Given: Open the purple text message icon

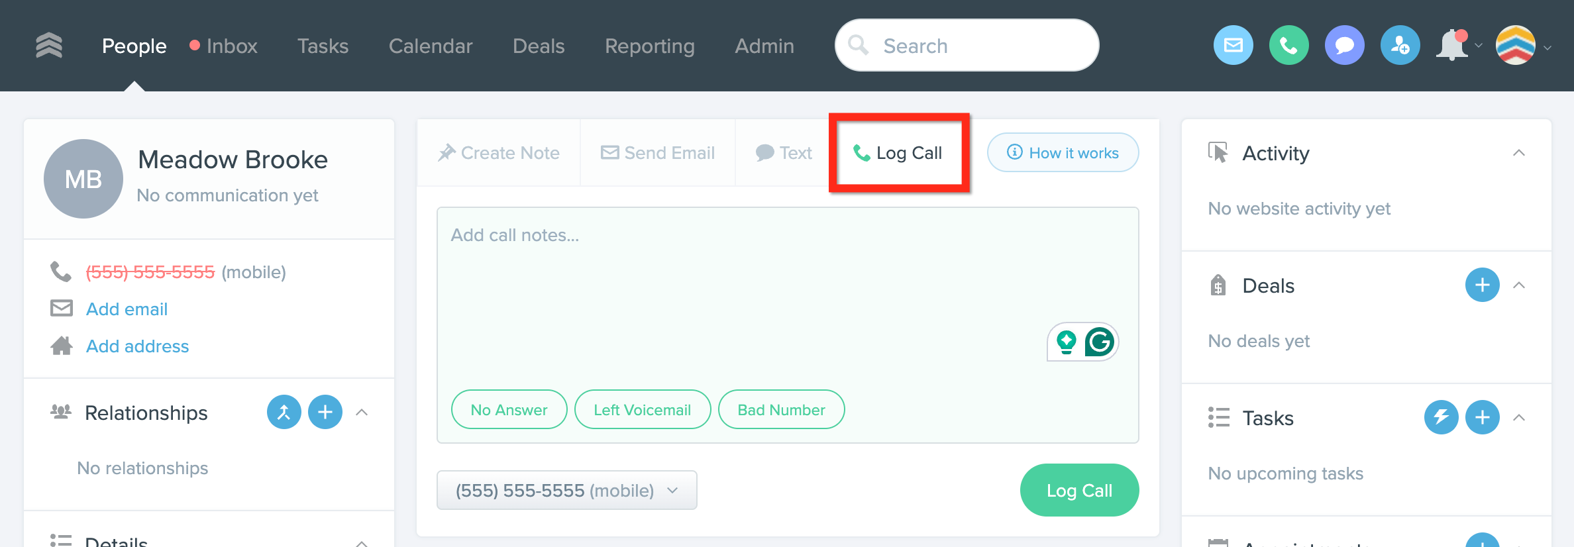Looking at the screenshot, I should coord(1344,46).
